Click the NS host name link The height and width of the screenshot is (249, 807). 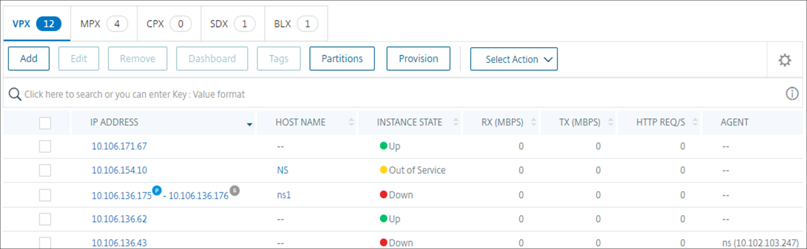coord(283,170)
